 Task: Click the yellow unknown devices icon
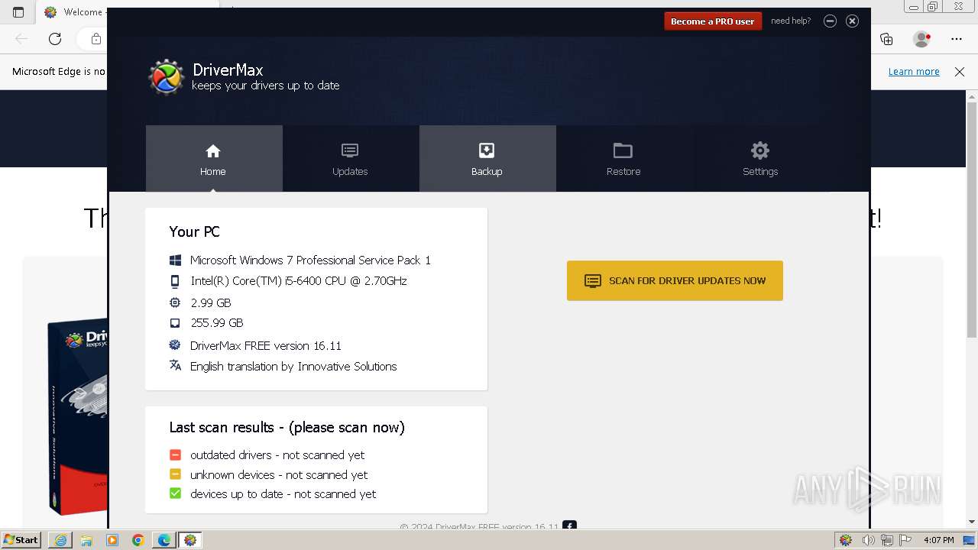pos(175,474)
